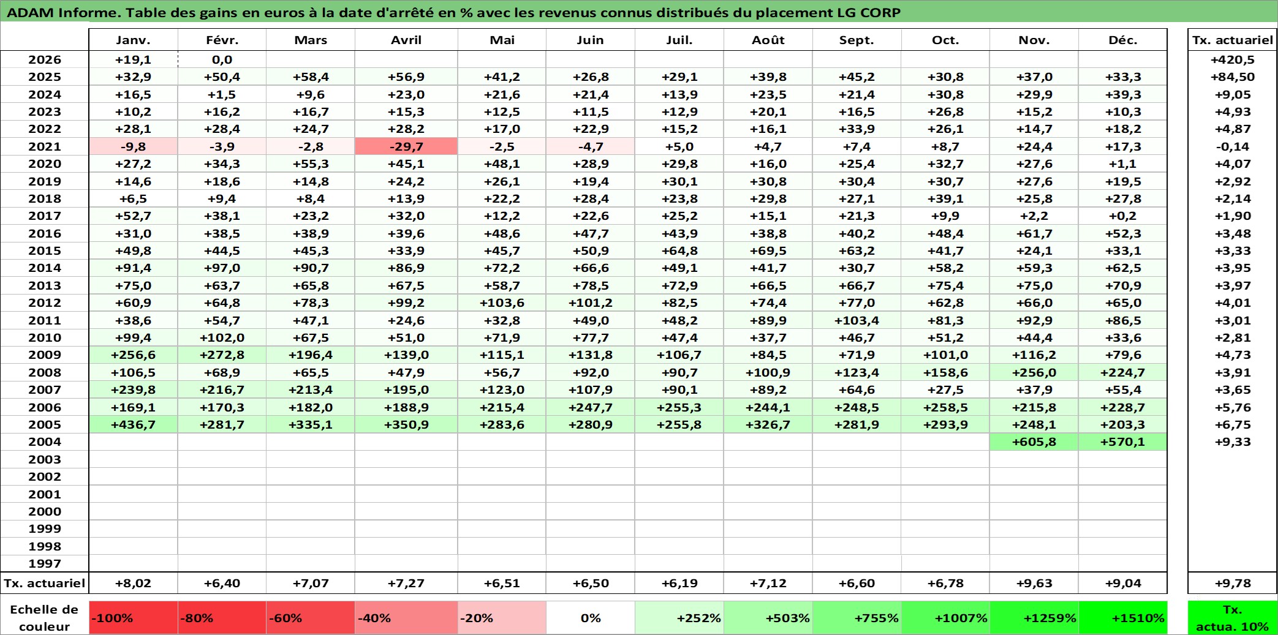Select the +99,2 cell in 2012
The image size is (1278, 635).
coord(406,302)
